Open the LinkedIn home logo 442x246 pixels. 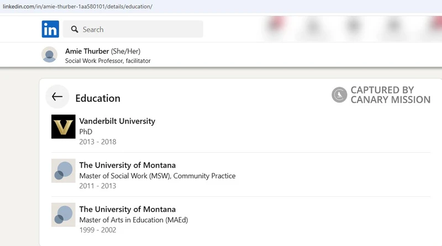tap(50, 29)
